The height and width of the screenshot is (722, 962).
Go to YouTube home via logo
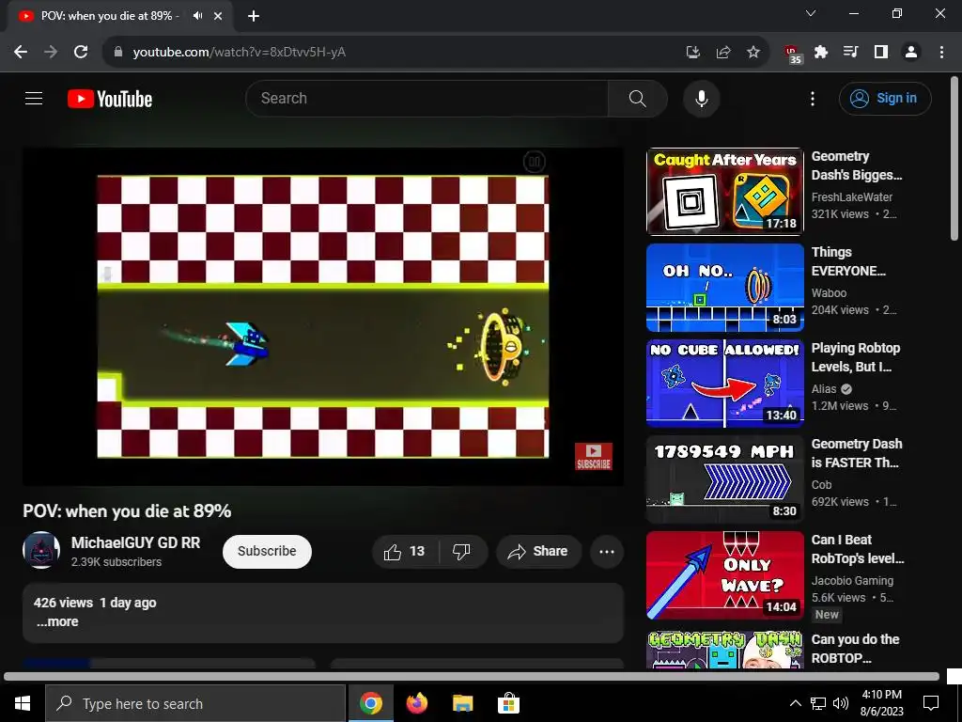tap(110, 99)
